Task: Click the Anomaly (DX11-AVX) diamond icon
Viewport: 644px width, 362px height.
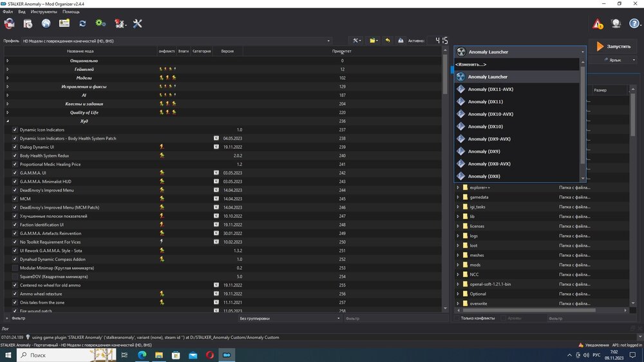Action: pyautogui.click(x=461, y=89)
